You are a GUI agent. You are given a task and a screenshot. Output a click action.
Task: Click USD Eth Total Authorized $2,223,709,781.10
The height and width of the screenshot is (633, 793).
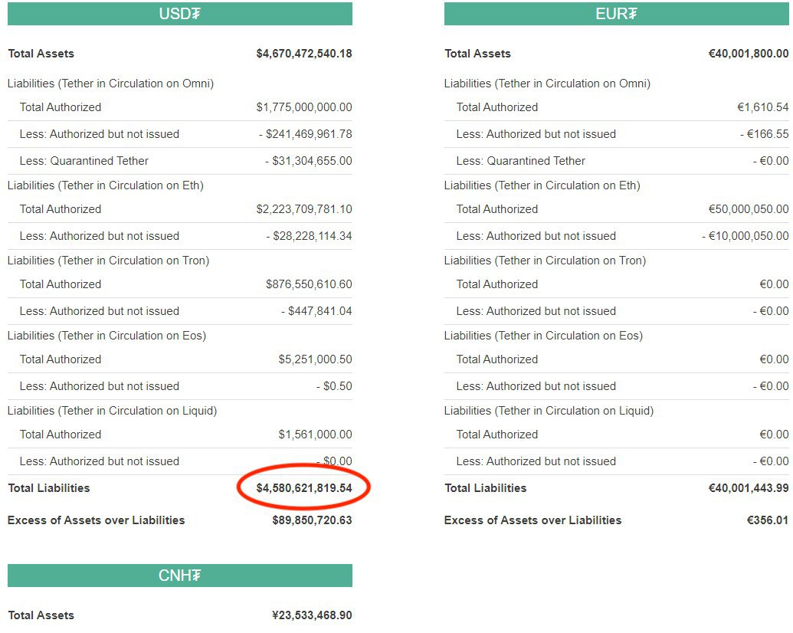pyautogui.click(x=304, y=209)
